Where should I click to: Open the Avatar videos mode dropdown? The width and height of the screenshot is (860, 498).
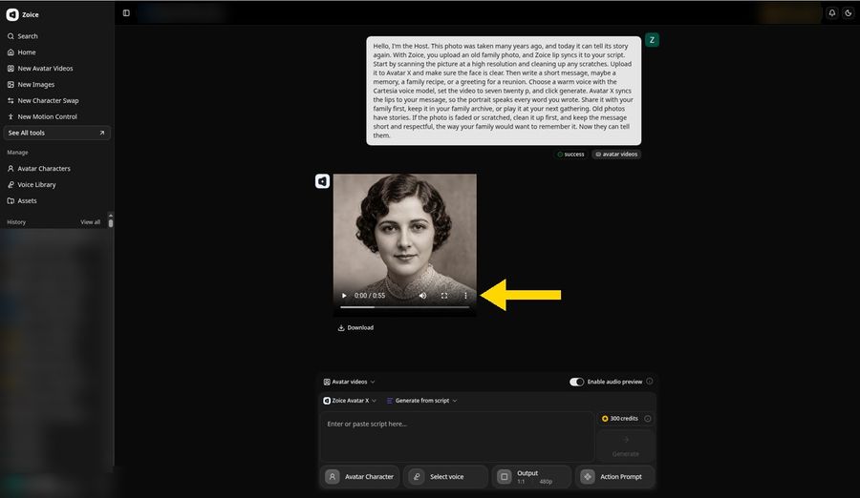(350, 382)
